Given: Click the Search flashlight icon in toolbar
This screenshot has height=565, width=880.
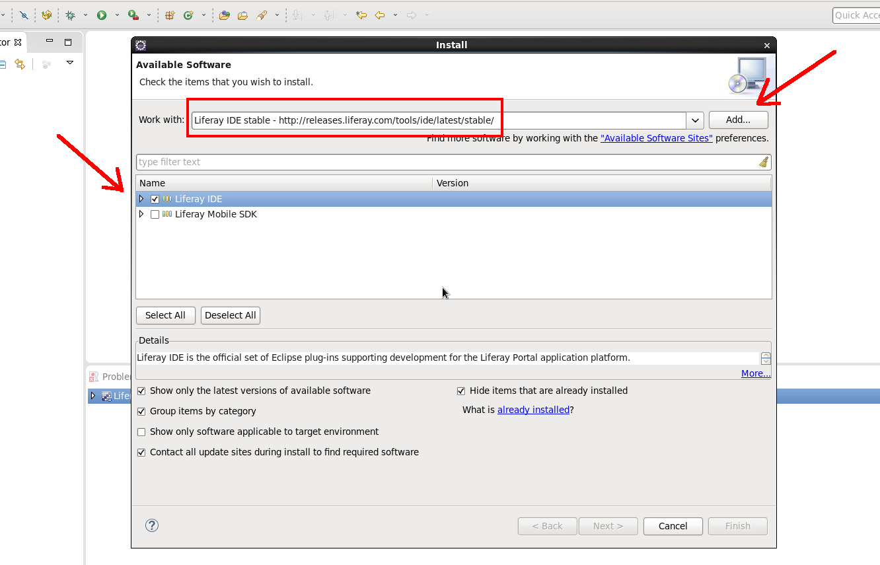Looking at the screenshot, I should tap(262, 15).
